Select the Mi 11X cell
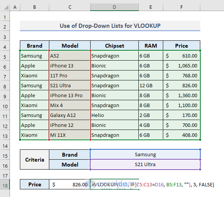The height and width of the screenshot is (197, 224). pyautogui.click(x=70, y=135)
